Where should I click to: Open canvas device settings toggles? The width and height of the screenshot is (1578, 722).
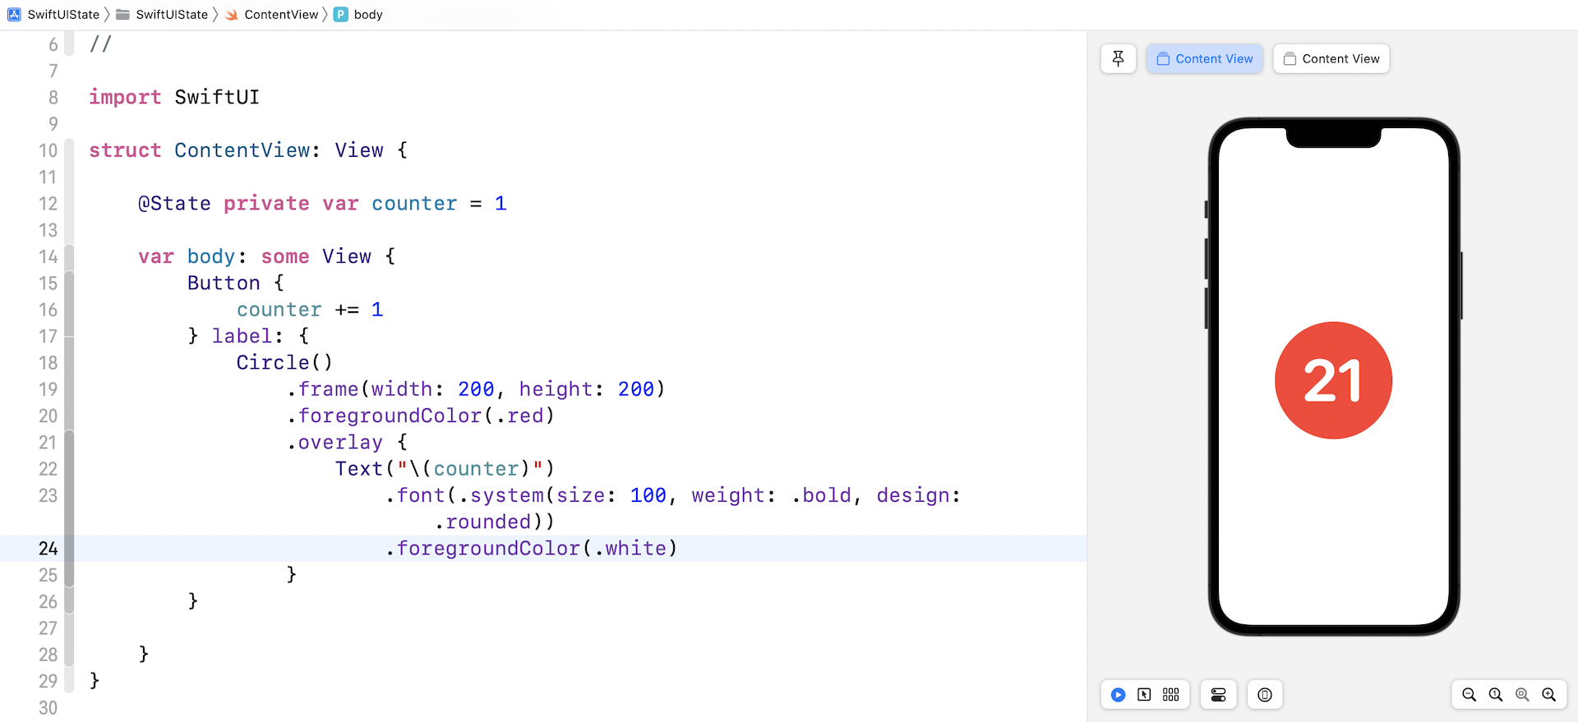pyautogui.click(x=1218, y=695)
